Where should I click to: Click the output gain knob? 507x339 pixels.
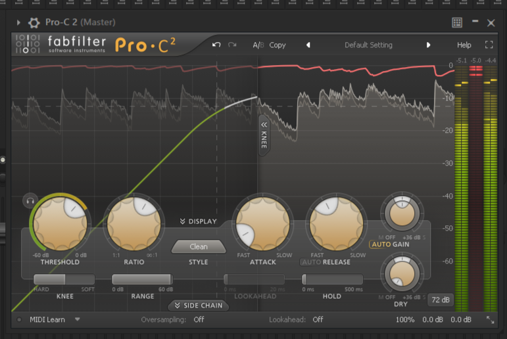[402, 214]
